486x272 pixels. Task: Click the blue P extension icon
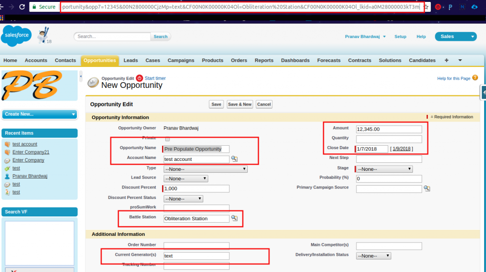tap(450, 7)
